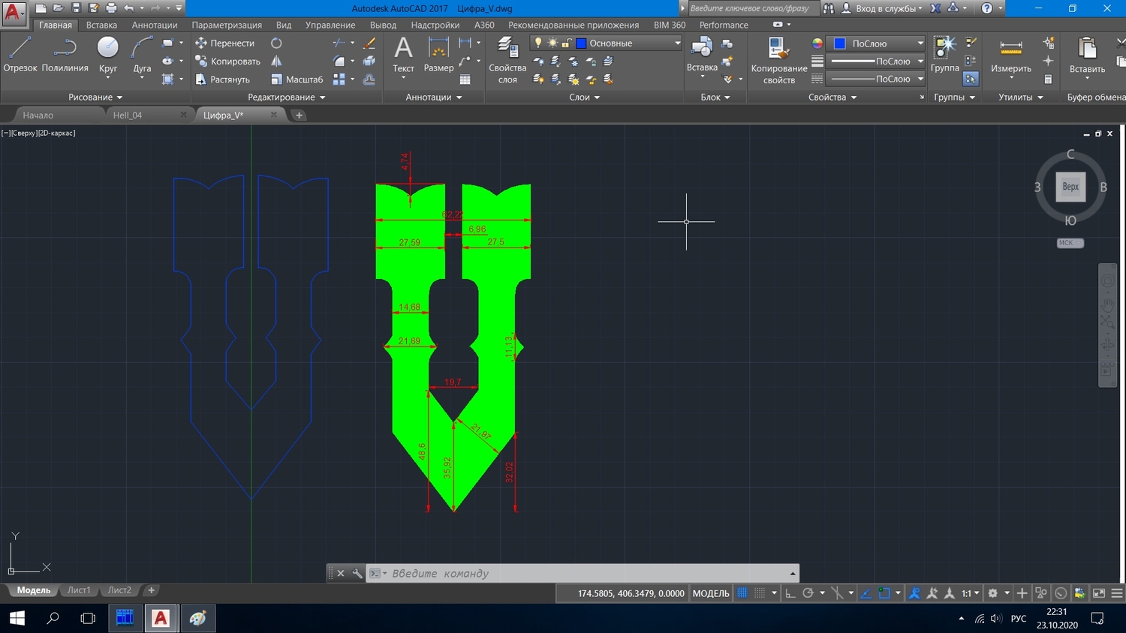1126x633 pixels.
Task: Activate the Перенести move command
Action: pos(225,43)
